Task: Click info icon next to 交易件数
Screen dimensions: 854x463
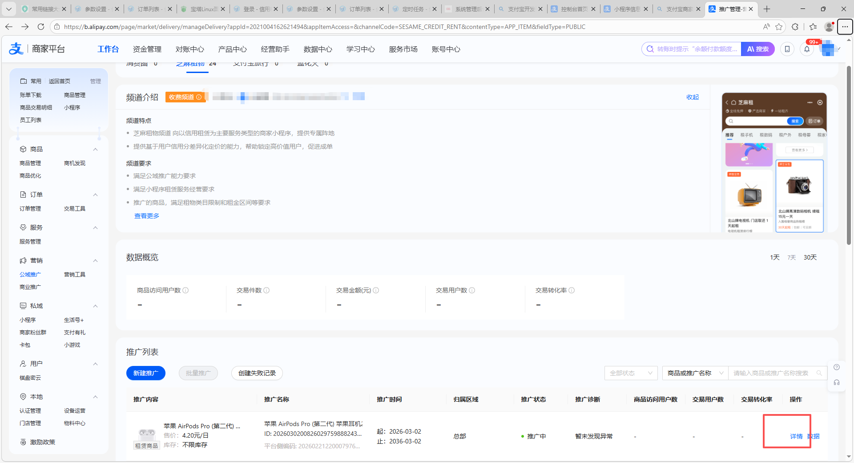Action: (266, 290)
